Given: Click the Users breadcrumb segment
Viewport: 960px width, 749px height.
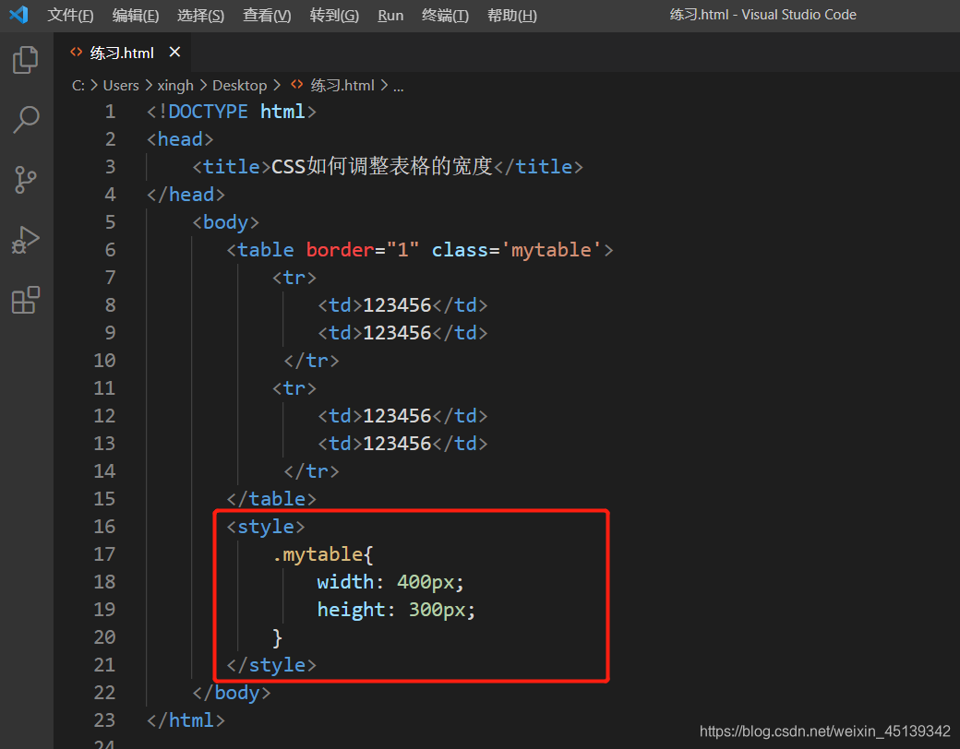Looking at the screenshot, I should tap(121, 86).
